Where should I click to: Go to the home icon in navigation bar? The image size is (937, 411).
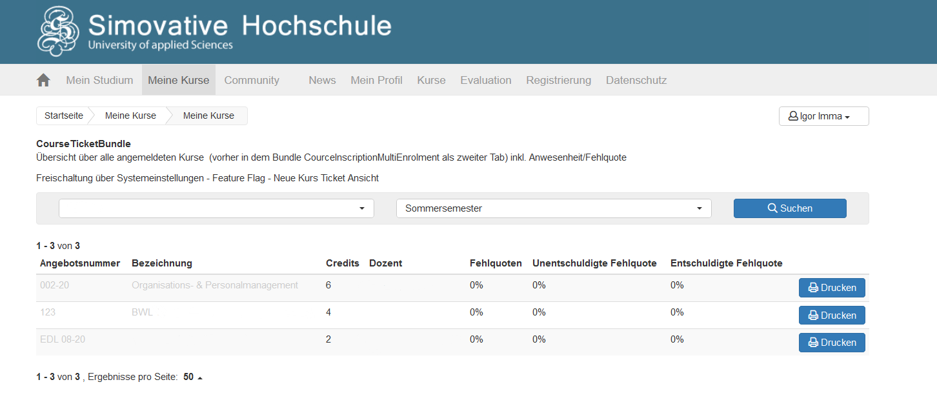pos(43,80)
